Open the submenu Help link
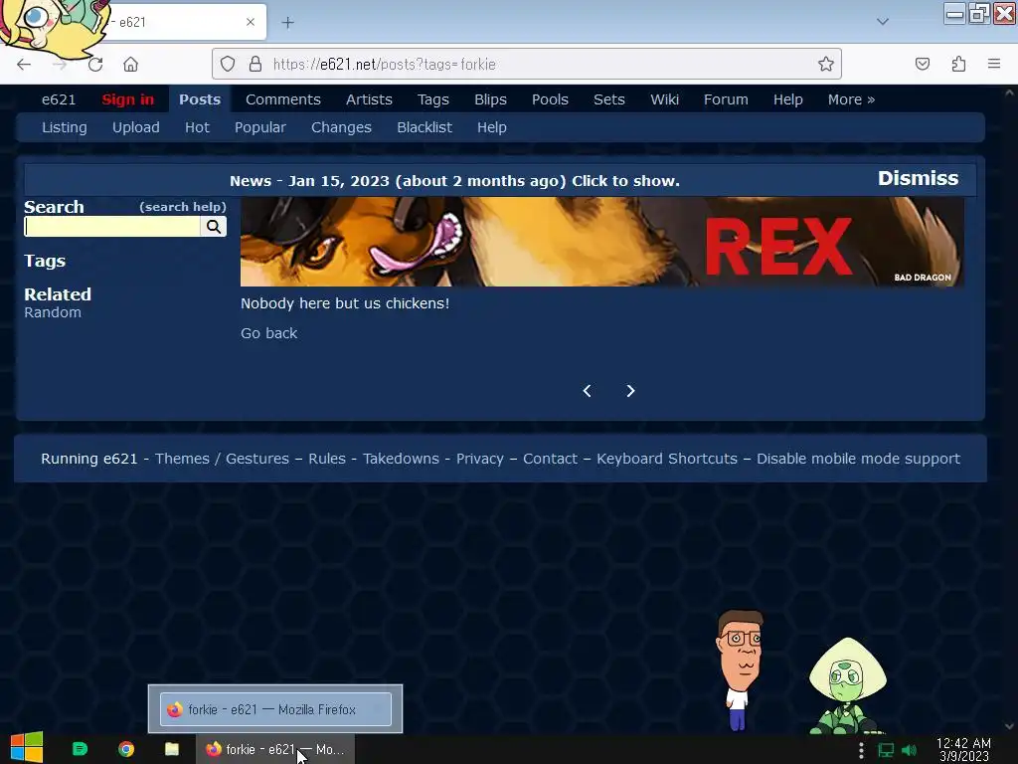 tap(491, 127)
